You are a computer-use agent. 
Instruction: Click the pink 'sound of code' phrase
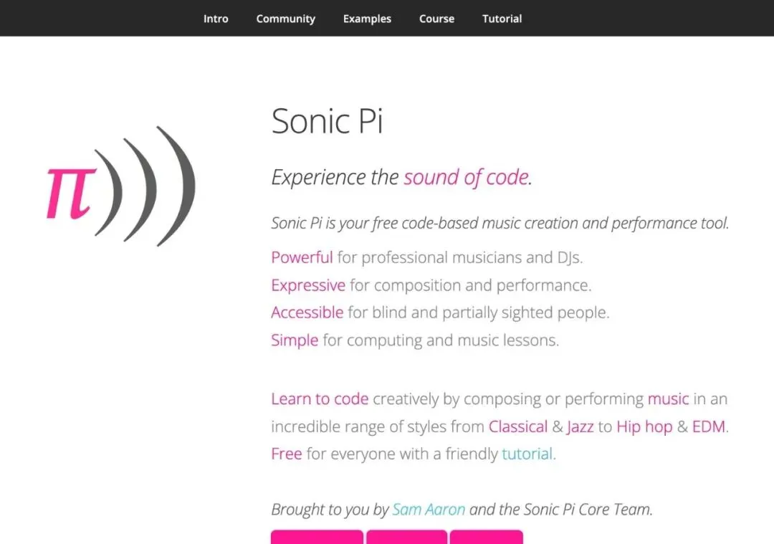(466, 177)
